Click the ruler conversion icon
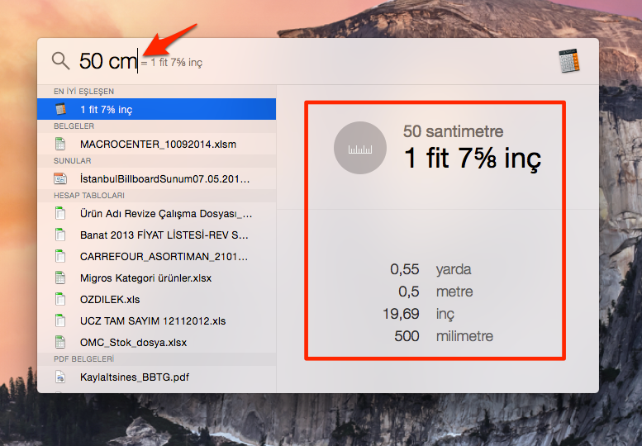The image size is (642, 446). pos(360,148)
